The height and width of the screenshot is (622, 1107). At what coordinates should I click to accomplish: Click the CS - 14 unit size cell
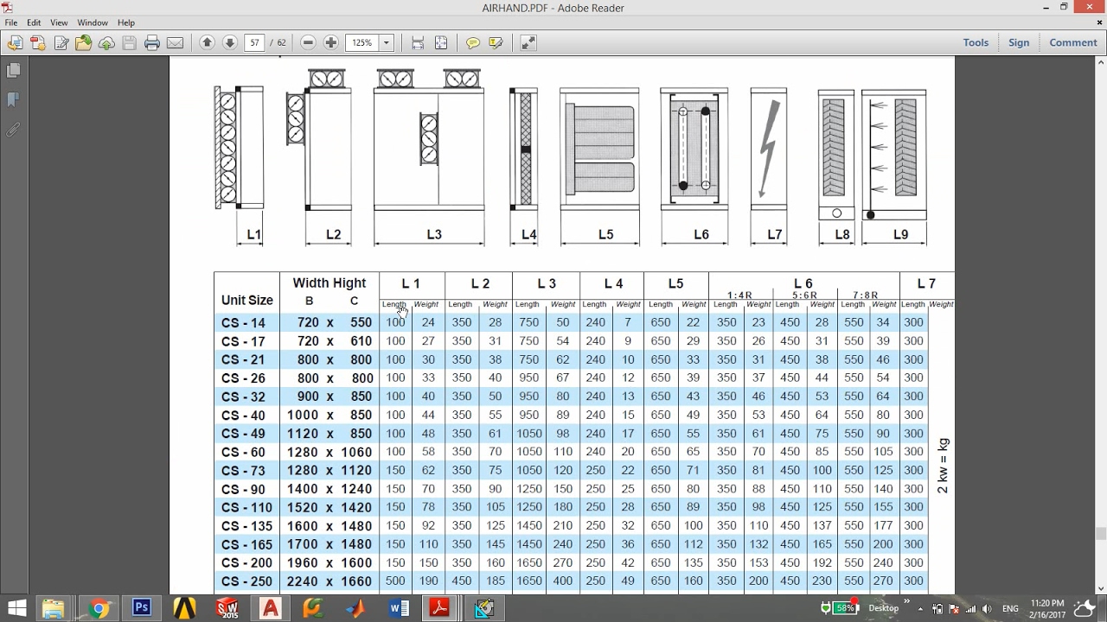tap(246, 323)
